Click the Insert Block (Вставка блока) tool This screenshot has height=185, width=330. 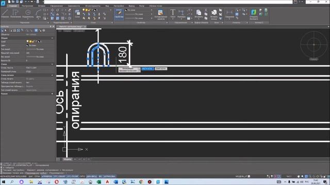pos(214,15)
